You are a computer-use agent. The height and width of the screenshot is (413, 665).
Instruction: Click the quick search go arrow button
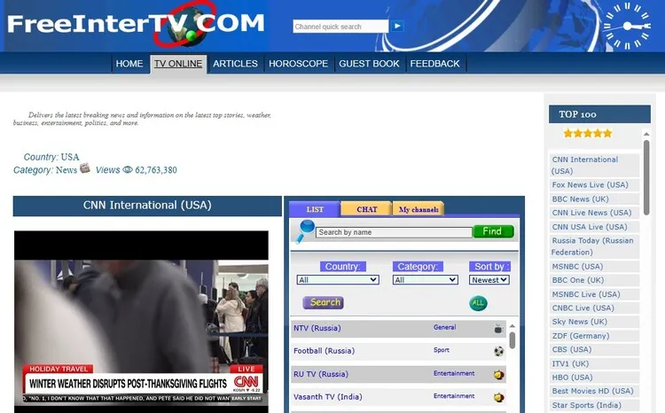click(x=397, y=27)
